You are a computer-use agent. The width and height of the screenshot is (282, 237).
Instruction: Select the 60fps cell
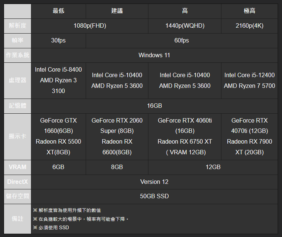182,41
